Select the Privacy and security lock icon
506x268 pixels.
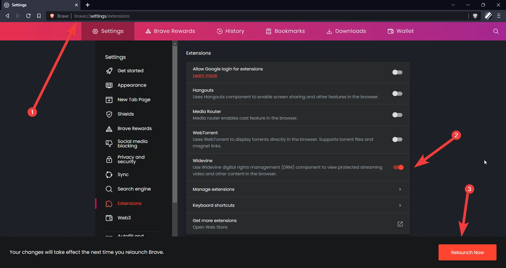click(109, 159)
